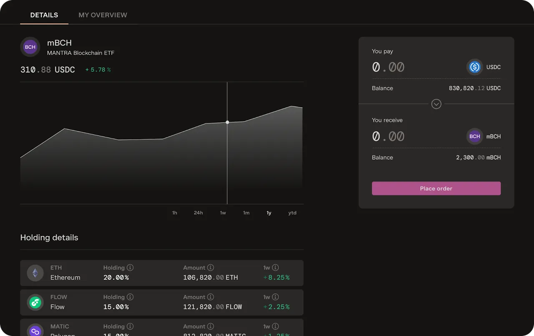Open the 1w info icon in MATIC row
This screenshot has height=336, width=534.
(x=275, y=326)
